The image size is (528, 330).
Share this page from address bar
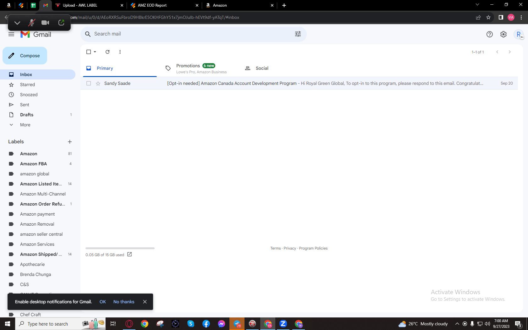coord(478,17)
